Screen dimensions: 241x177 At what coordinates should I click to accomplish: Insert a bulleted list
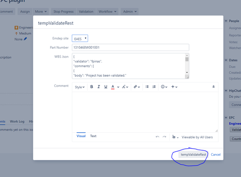pos(147,87)
